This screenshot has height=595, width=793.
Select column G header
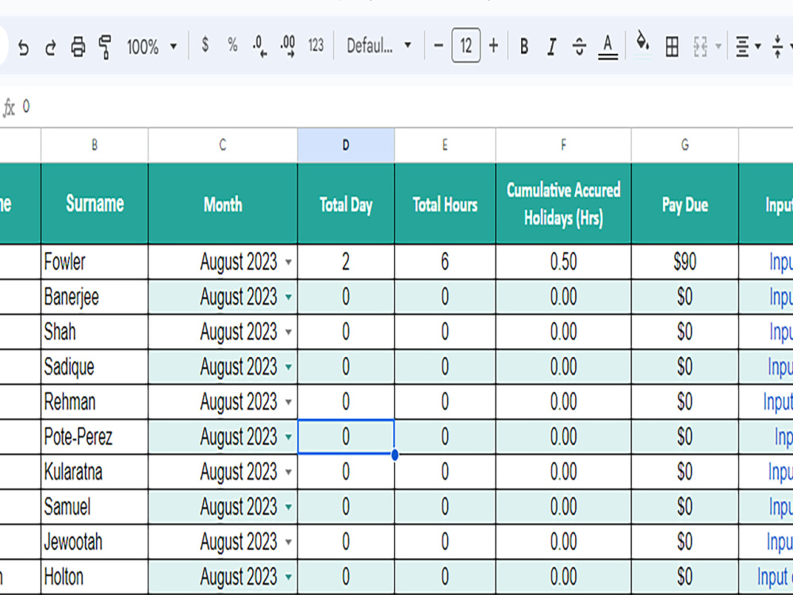685,145
